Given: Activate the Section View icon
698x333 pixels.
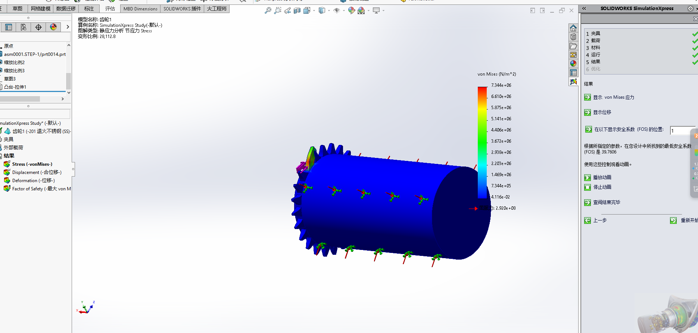Looking at the screenshot, I should coord(297,10).
